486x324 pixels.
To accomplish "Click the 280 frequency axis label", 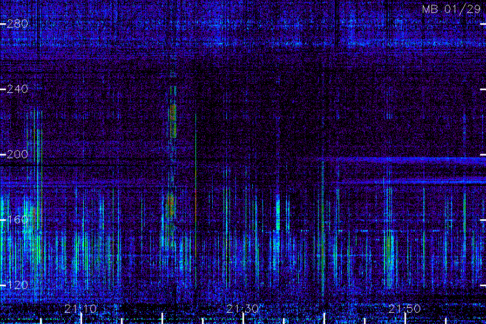I will tap(17, 24).
